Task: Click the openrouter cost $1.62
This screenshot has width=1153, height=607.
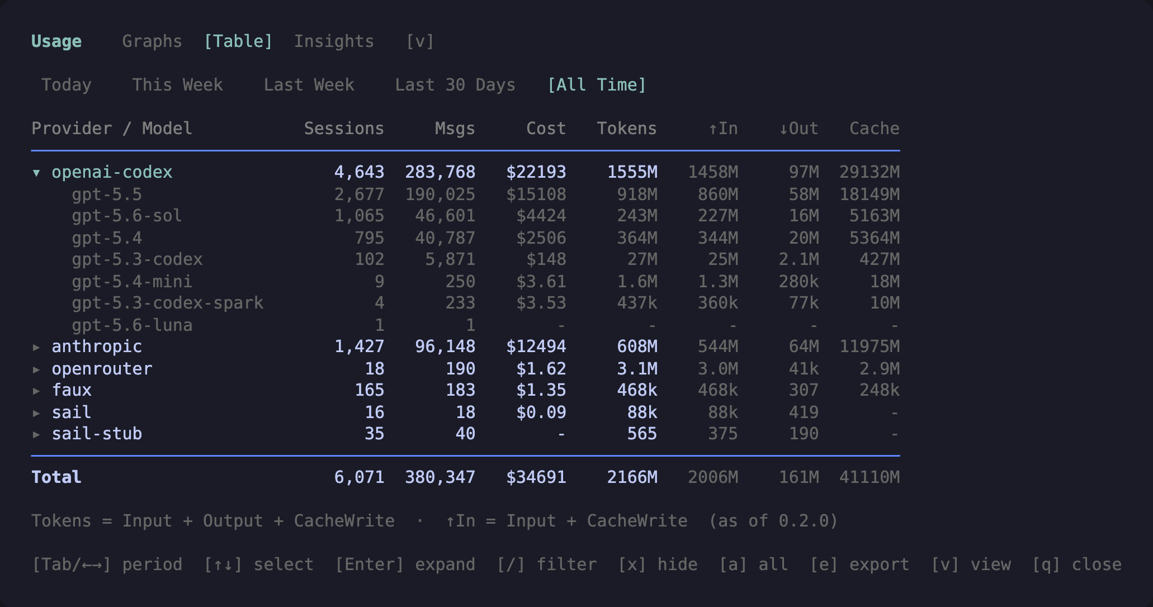Action: (541, 369)
